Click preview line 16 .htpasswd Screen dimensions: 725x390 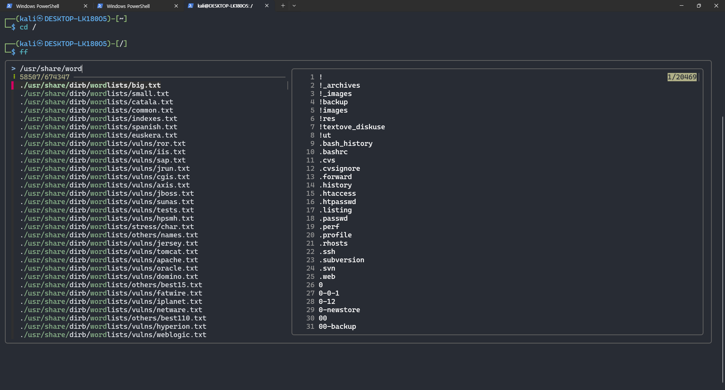(x=331, y=202)
